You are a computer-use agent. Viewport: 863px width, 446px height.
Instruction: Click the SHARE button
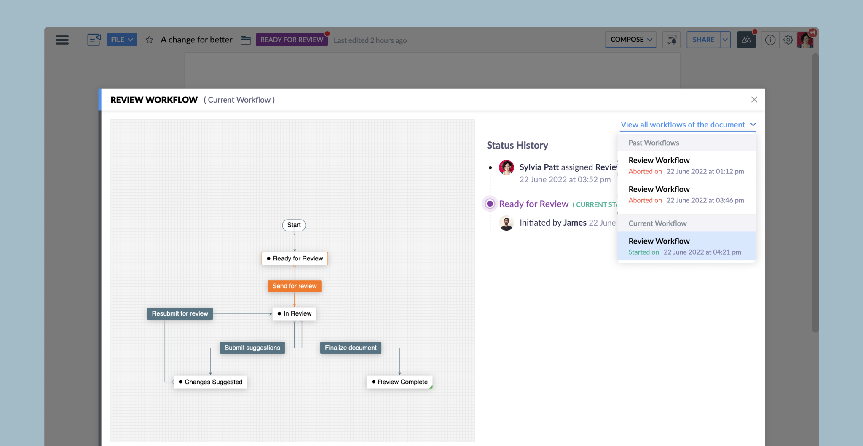(x=703, y=39)
